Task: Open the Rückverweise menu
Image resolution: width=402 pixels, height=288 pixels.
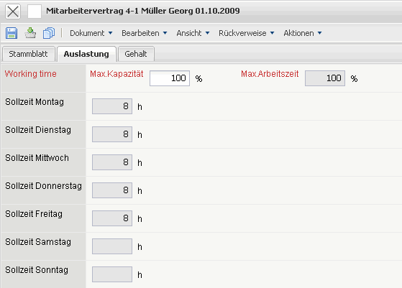Action: point(247,33)
